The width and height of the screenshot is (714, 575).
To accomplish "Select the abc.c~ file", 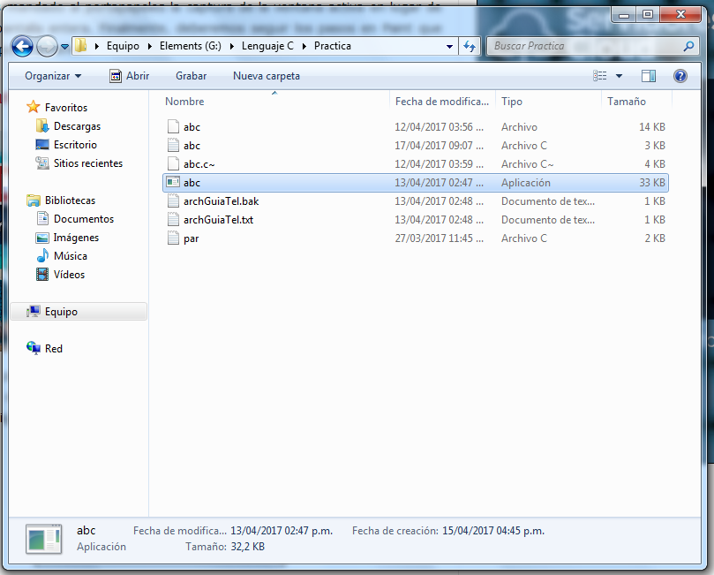I will click(416, 164).
